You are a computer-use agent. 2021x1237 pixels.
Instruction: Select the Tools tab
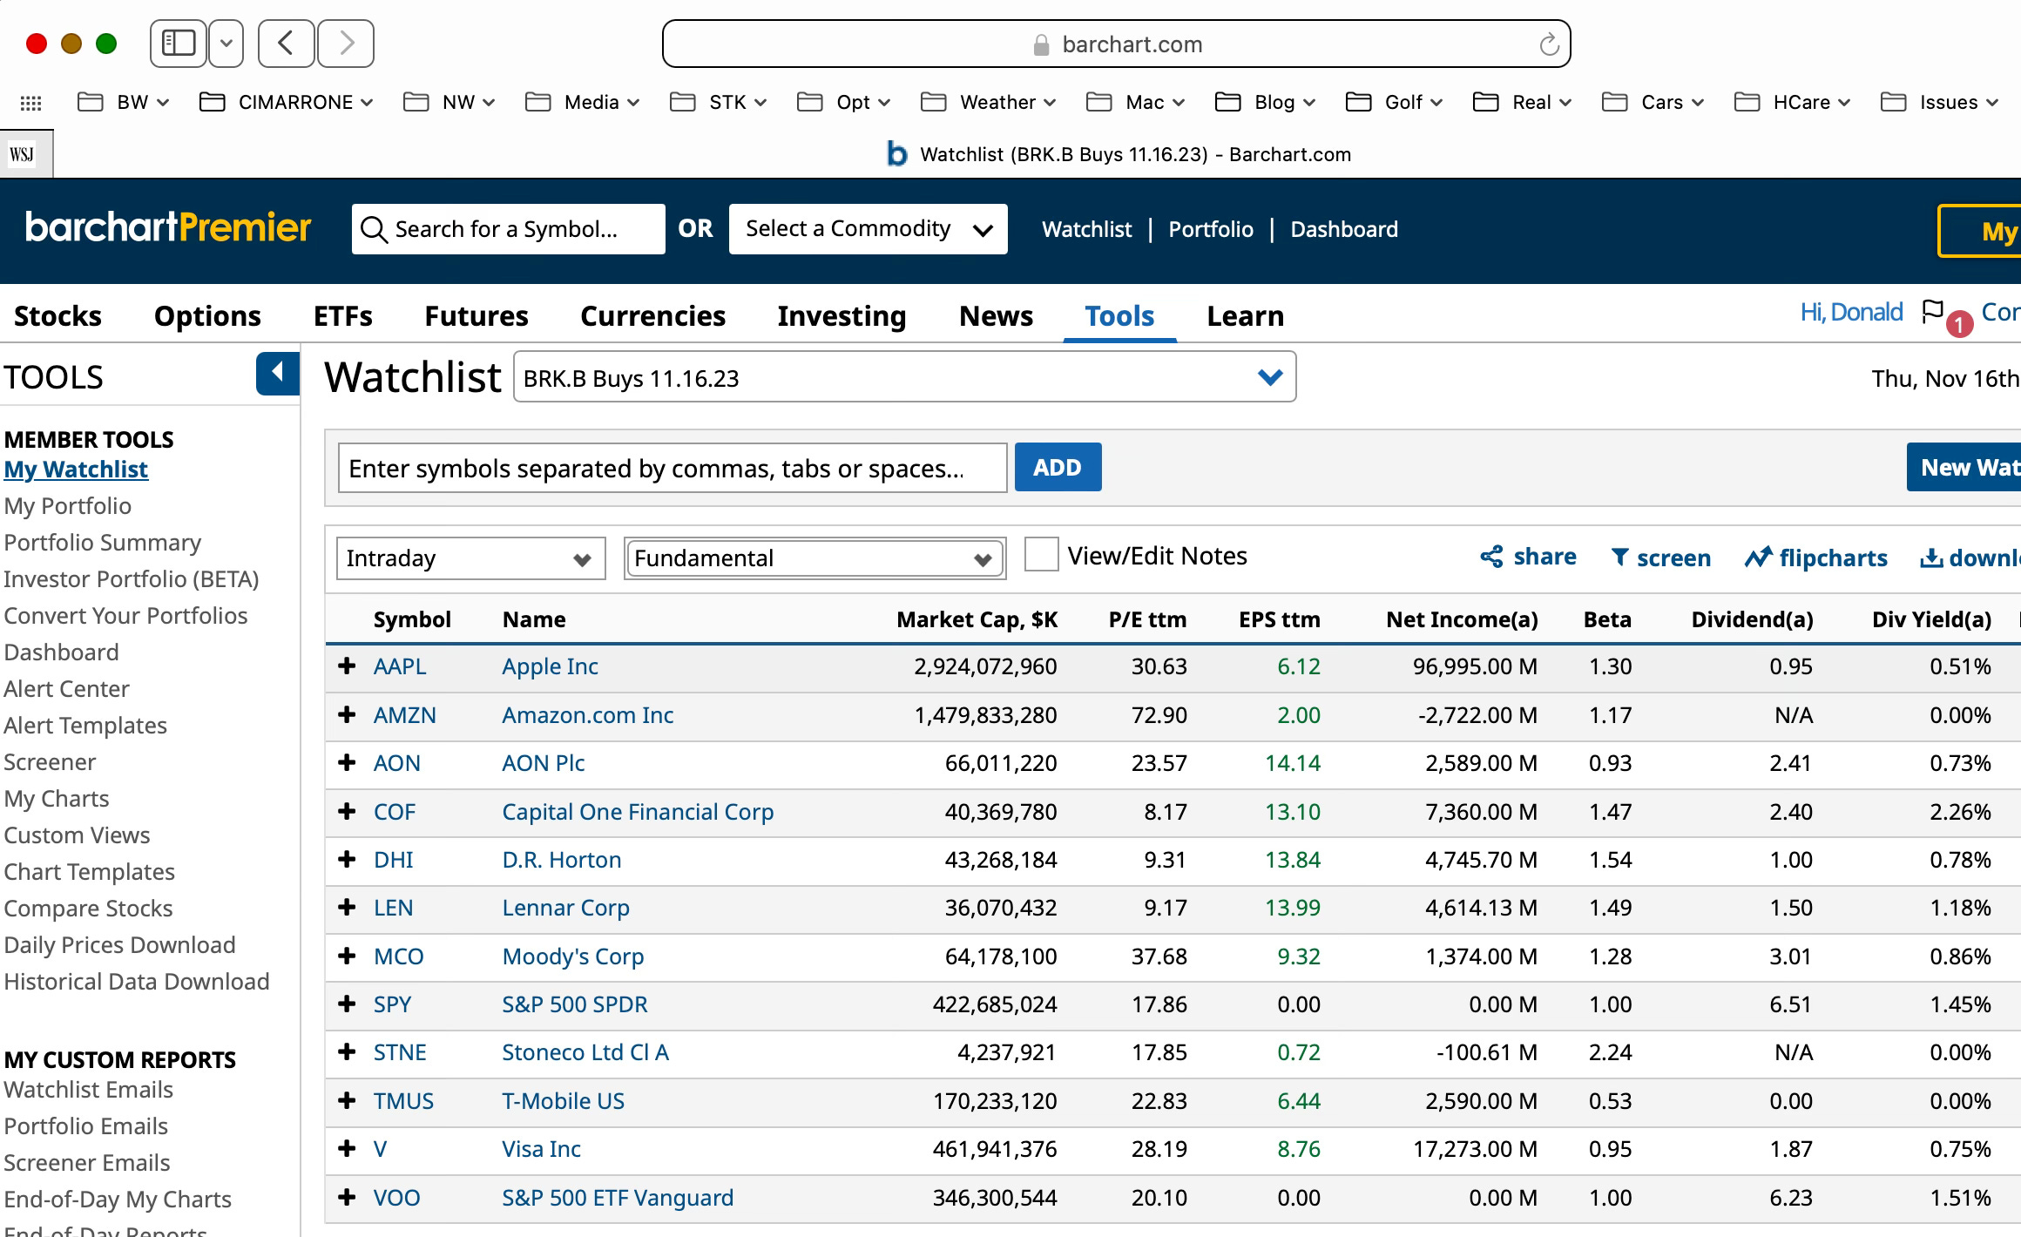coord(1119,315)
